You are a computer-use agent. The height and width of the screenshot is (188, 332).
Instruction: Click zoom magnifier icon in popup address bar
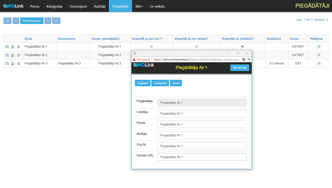[x=249, y=60]
